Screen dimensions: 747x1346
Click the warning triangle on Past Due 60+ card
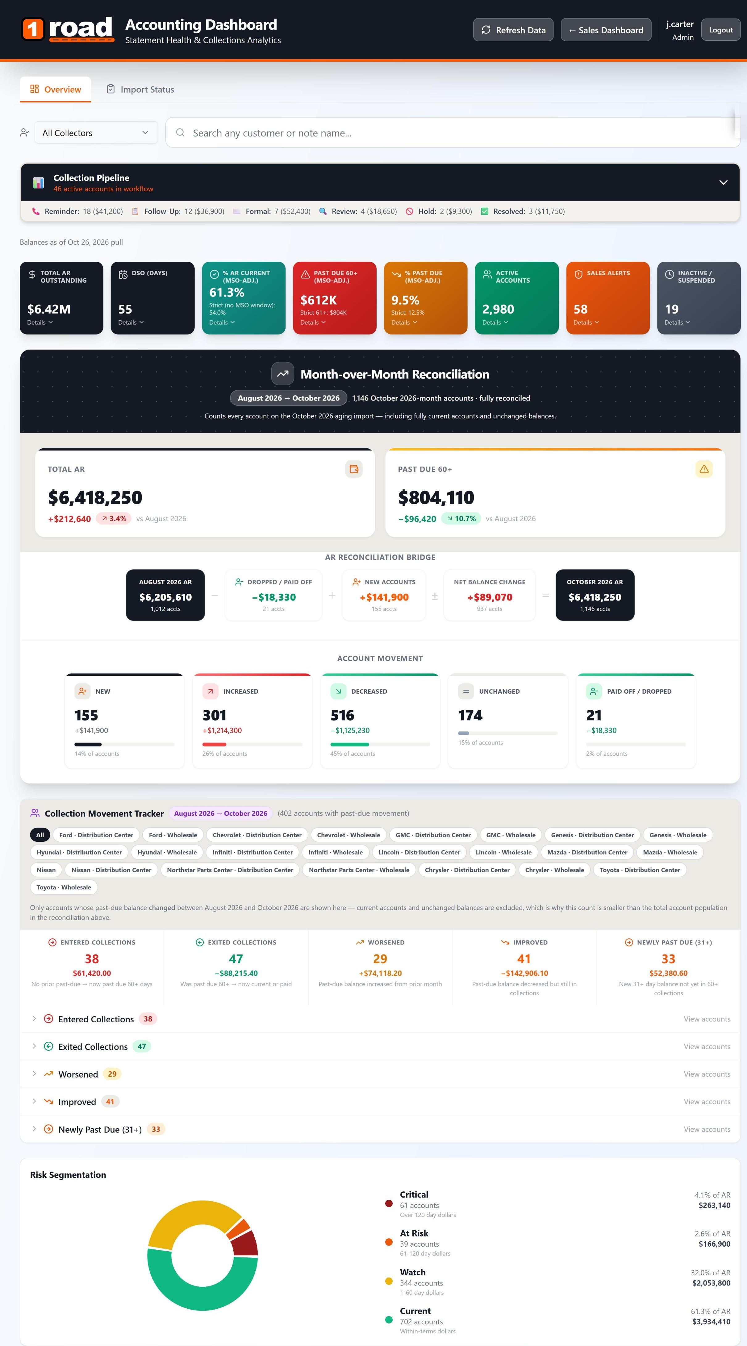[305, 274]
